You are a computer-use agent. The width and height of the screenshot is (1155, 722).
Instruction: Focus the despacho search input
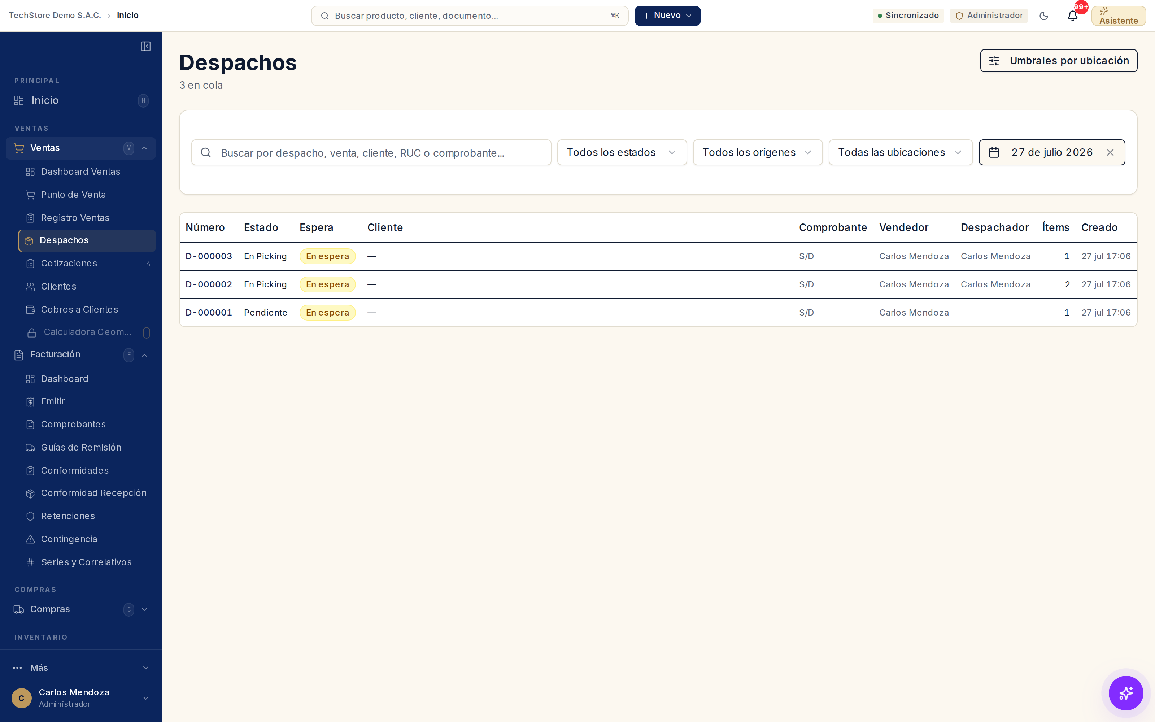371,152
